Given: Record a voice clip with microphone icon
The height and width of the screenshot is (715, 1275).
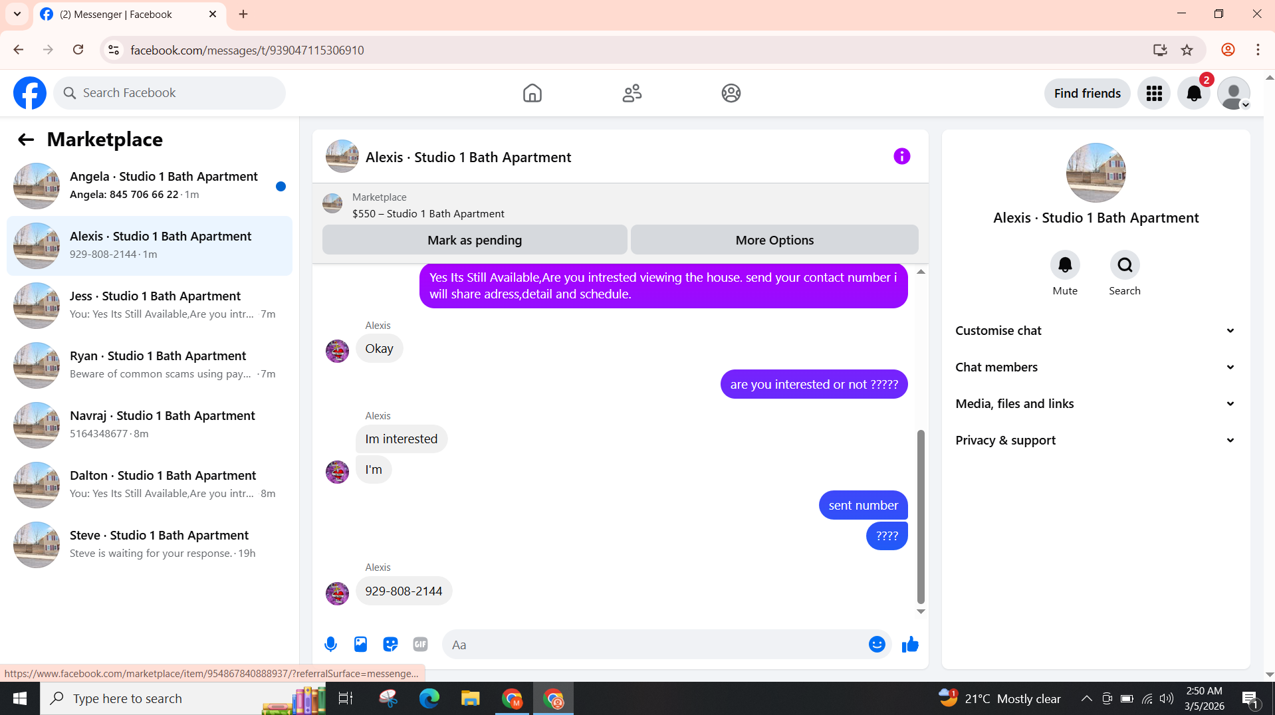Looking at the screenshot, I should pos(330,644).
